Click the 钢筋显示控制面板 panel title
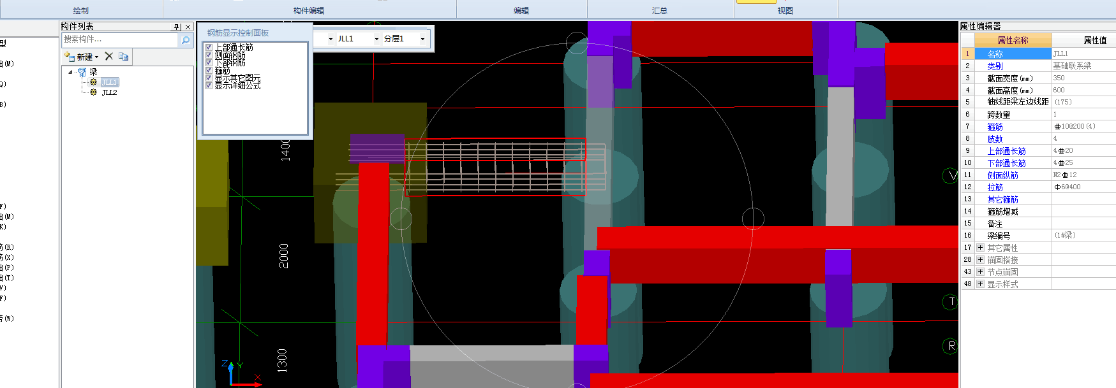Screen dimensions: 1116x388 click(x=238, y=32)
